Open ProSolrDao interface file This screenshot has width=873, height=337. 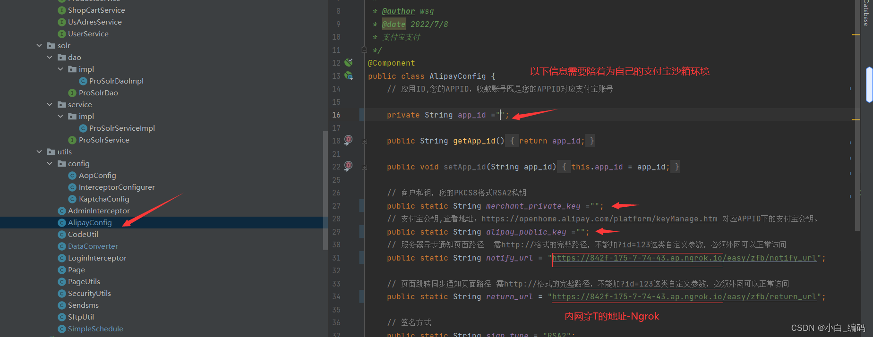pyautogui.click(x=98, y=93)
